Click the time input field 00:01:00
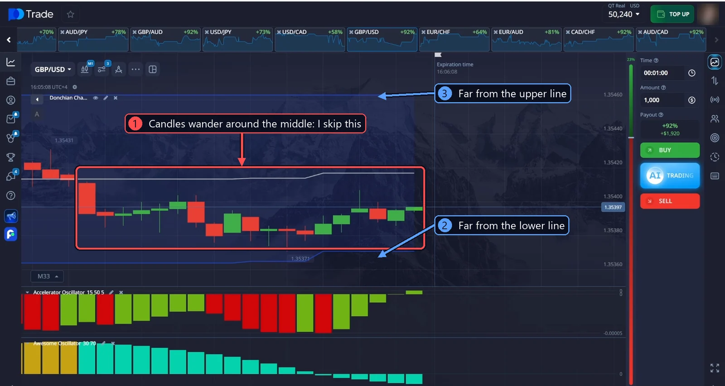Viewport: 725px width, 386px height. coord(662,73)
